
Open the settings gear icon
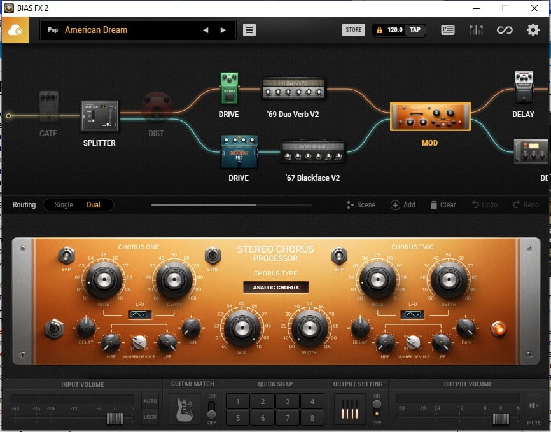point(533,31)
